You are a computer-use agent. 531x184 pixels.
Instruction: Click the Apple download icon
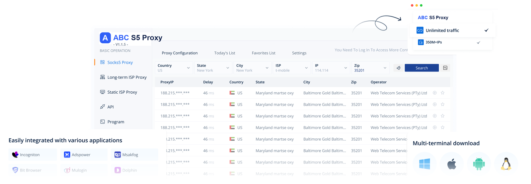pos(452,163)
